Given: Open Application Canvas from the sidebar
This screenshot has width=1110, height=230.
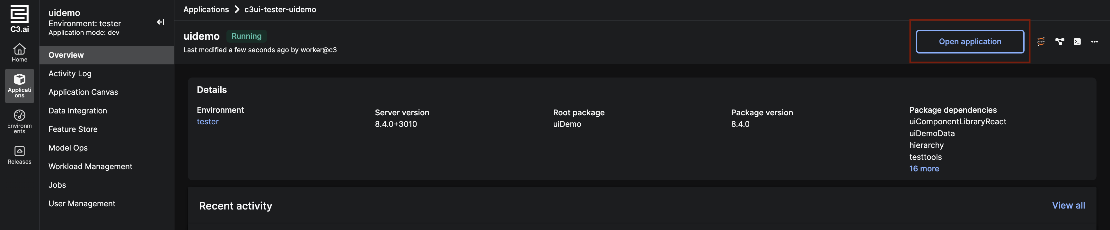Looking at the screenshot, I should click(x=83, y=92).
